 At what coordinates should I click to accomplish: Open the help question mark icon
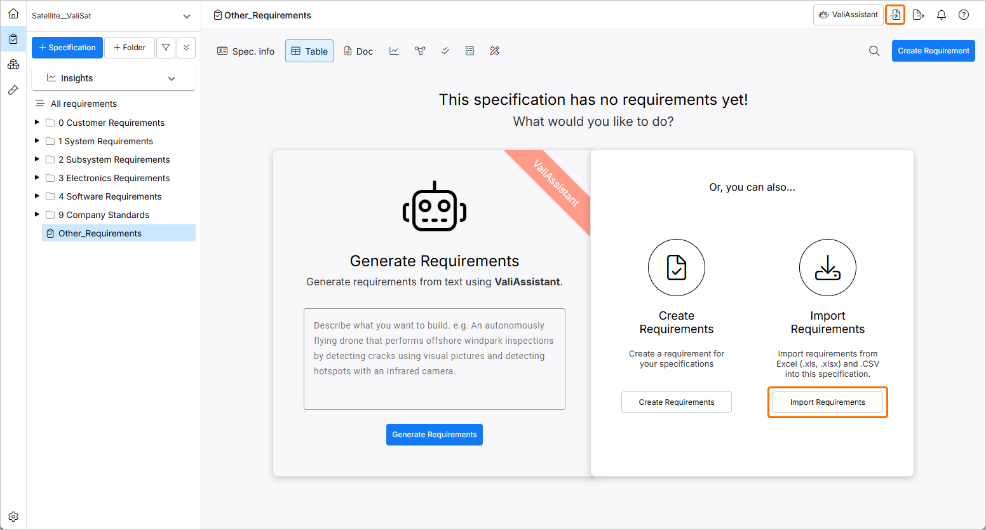pos(964,15)
